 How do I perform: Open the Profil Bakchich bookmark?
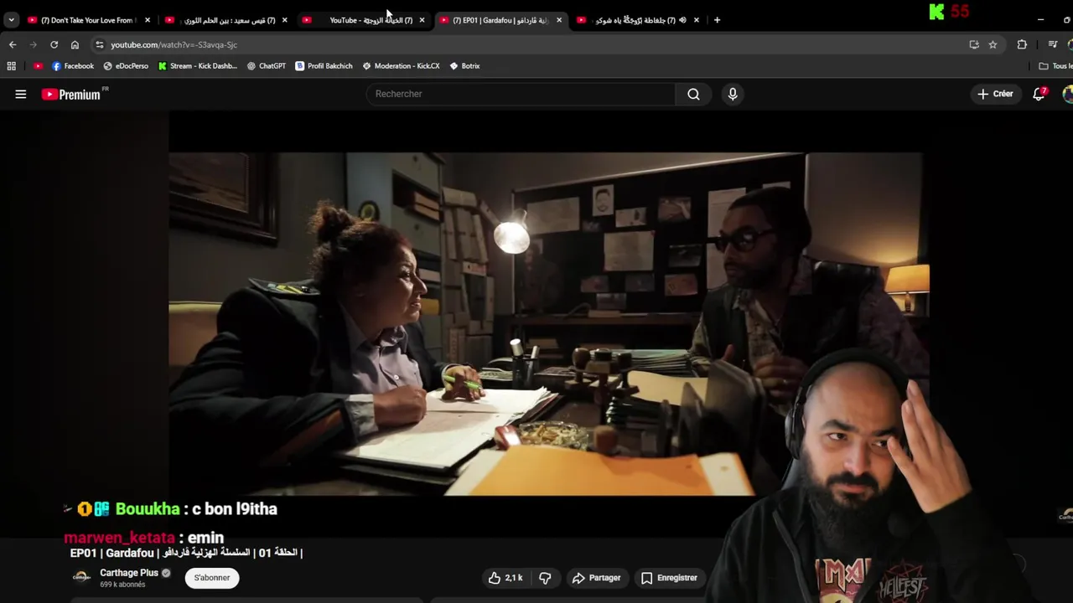coord(324,66)
